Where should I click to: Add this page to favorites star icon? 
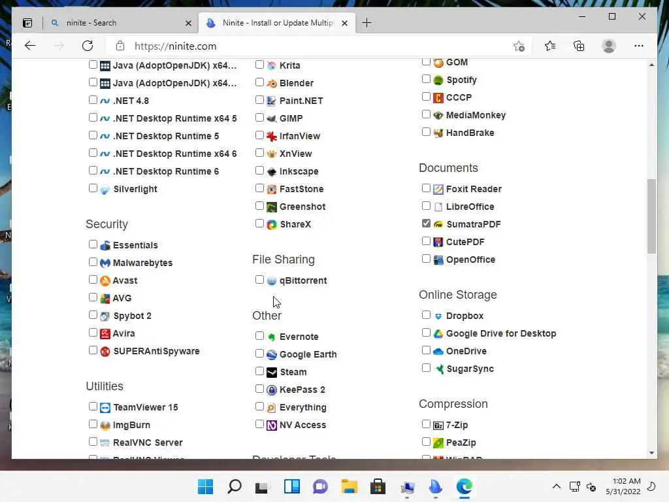519,46
